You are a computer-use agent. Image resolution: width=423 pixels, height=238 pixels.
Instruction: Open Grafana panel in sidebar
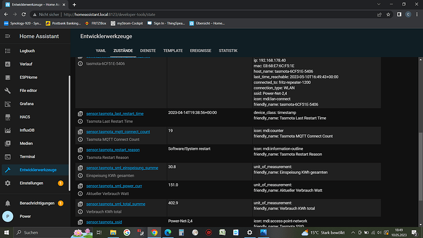point(27,104)
